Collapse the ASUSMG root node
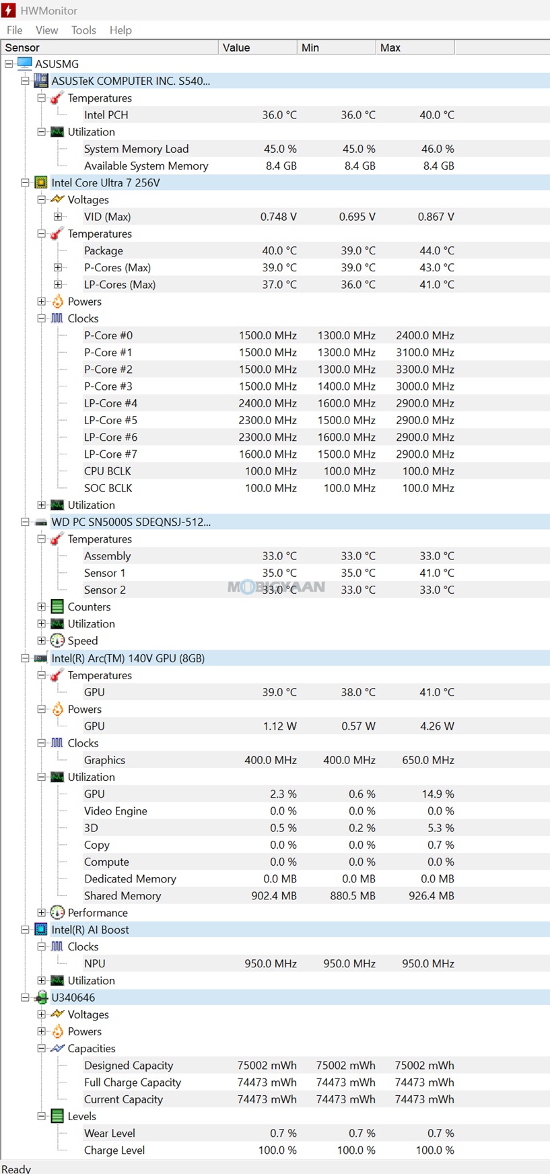 (9, 64)
